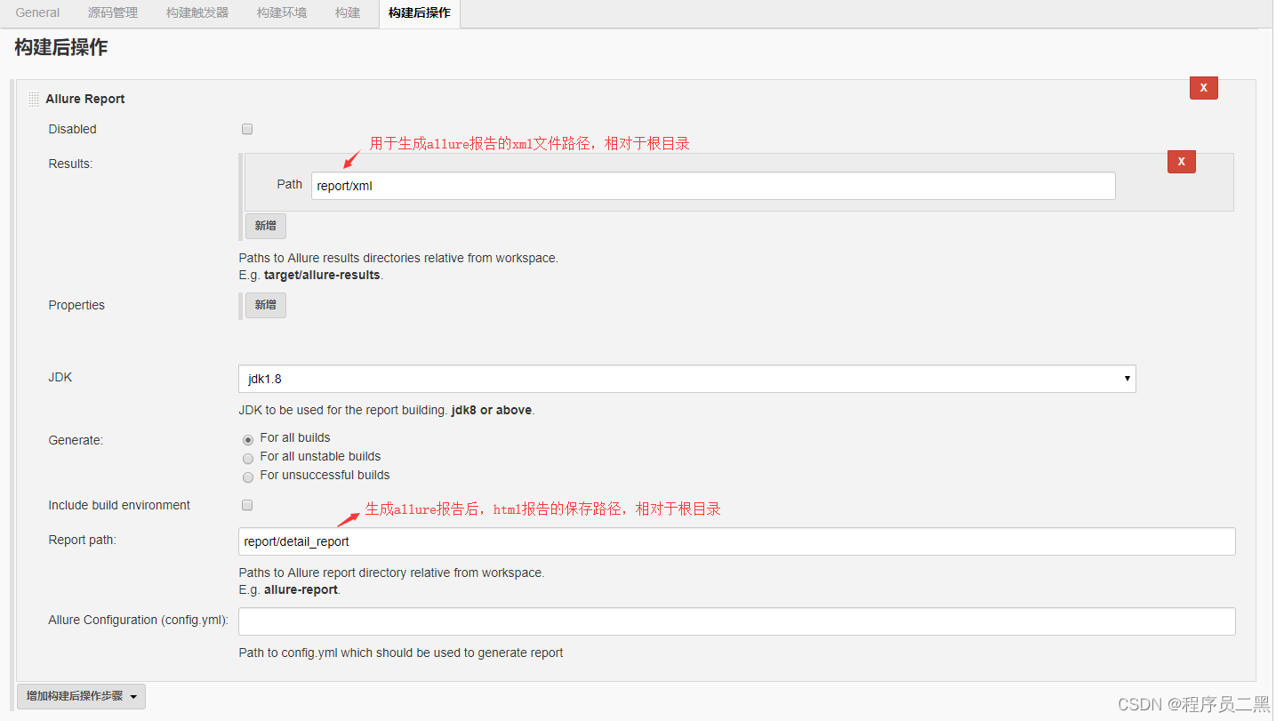Click the 'Results:' label
Viewport: 1284px width, 721px height.
[x=70, y=164]
